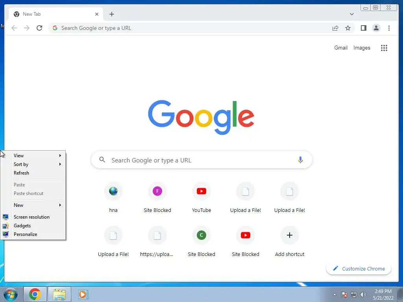The image size is (403, 302).
Task: Open the tab search dropdown chevron
Action: pos(351,14)
